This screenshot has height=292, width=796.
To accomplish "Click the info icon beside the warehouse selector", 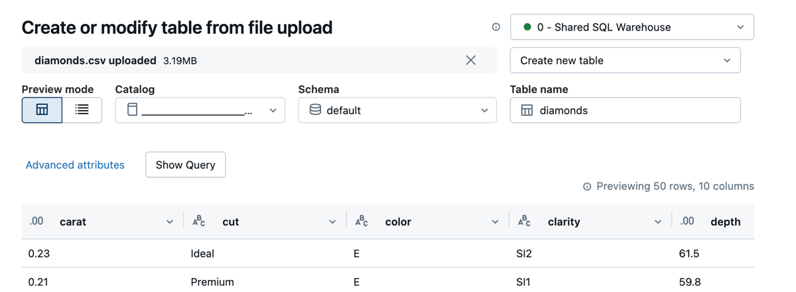I will [496, 27].
